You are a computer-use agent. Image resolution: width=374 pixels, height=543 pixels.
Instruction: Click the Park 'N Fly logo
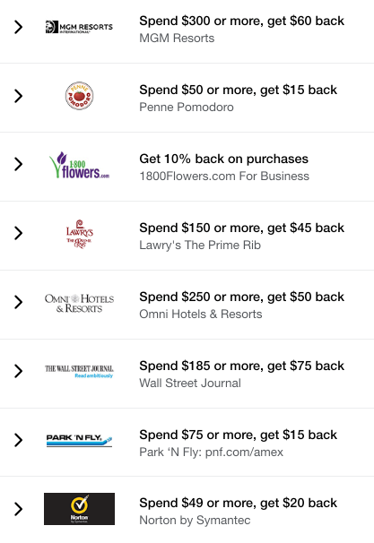pos(80,440)
